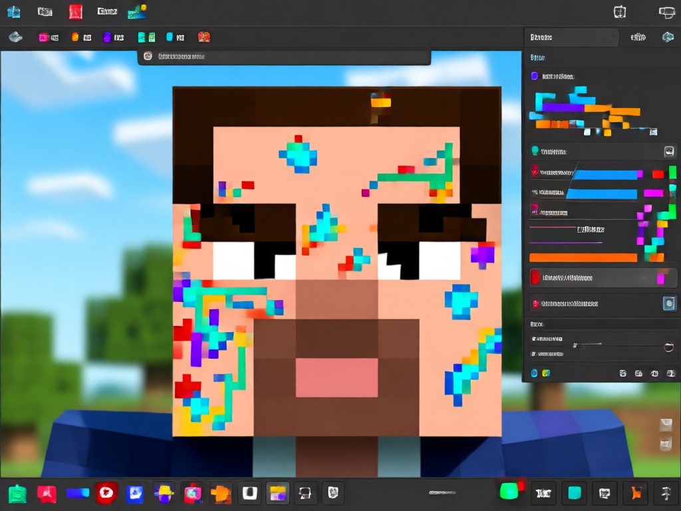Open the second tab of right panel
The height and width of the screenshot is (511, 681).
pos(638,37)
